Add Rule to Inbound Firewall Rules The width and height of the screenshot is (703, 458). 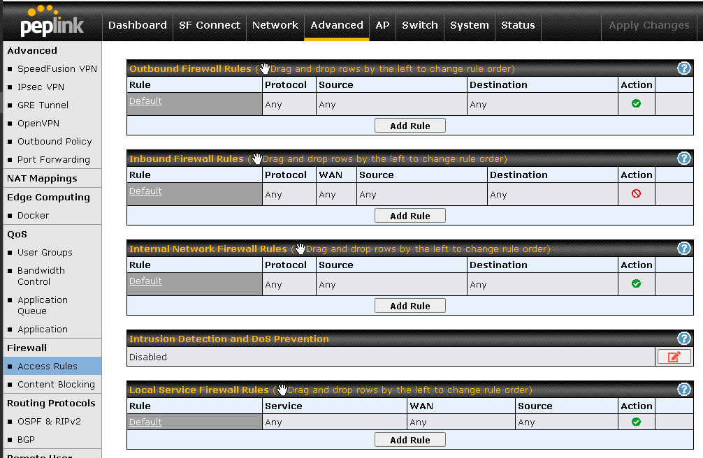pos(410,216)
